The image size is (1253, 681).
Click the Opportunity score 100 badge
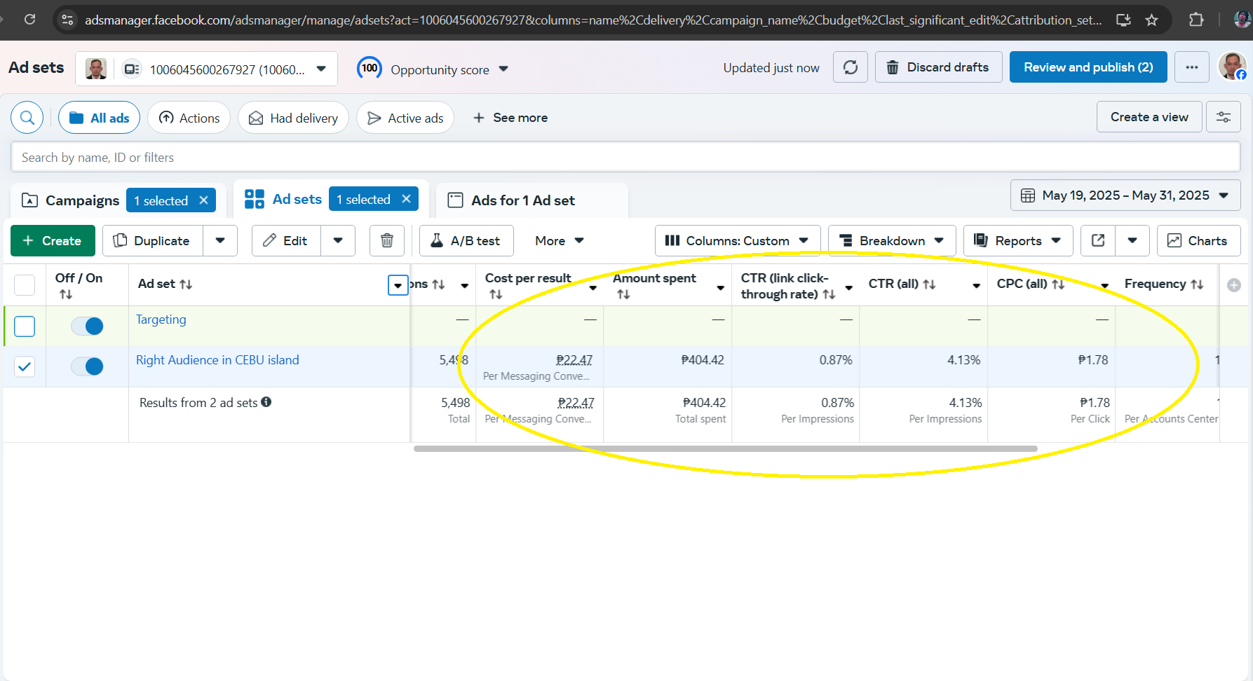click(x=370, y=68)
